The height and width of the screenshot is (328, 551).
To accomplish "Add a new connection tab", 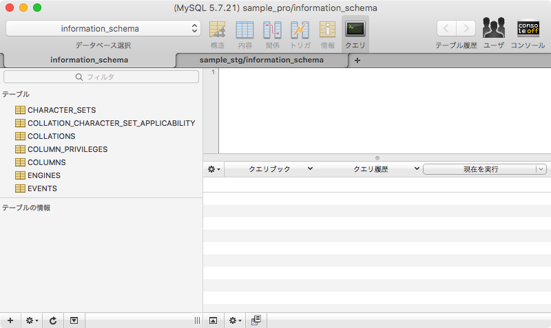I will point(357,61).
